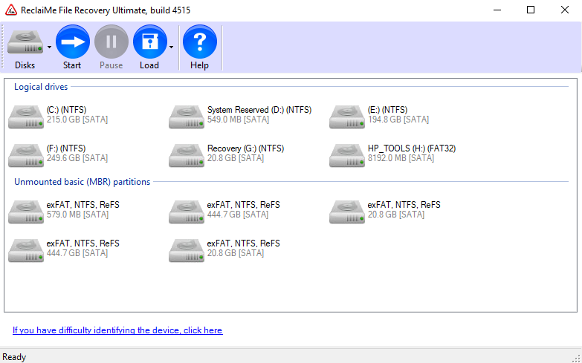Close the ReclaiMe window
This screenshot has height=363, width=582.
tap(565, 10)
